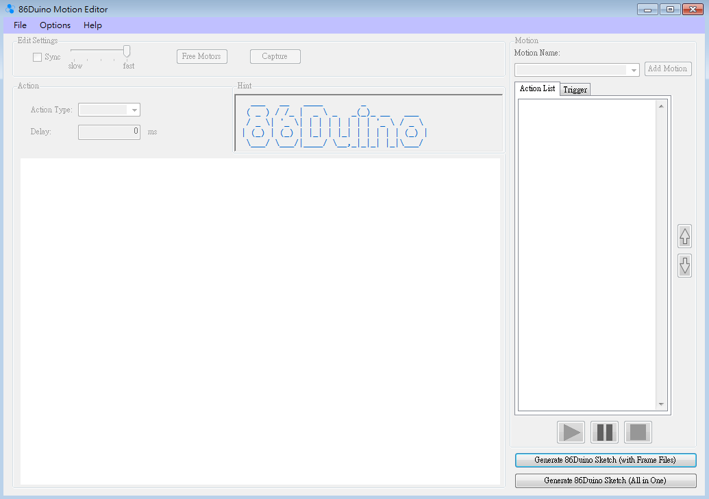The width and height of the screenshot is (709, 499).
Task: Click the 86Duino ASCII logo in Hint box
Action: [x=334, y=127]
